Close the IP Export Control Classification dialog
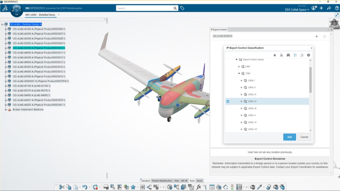Viewport: 340px width, 191px height. pos(312,48)
